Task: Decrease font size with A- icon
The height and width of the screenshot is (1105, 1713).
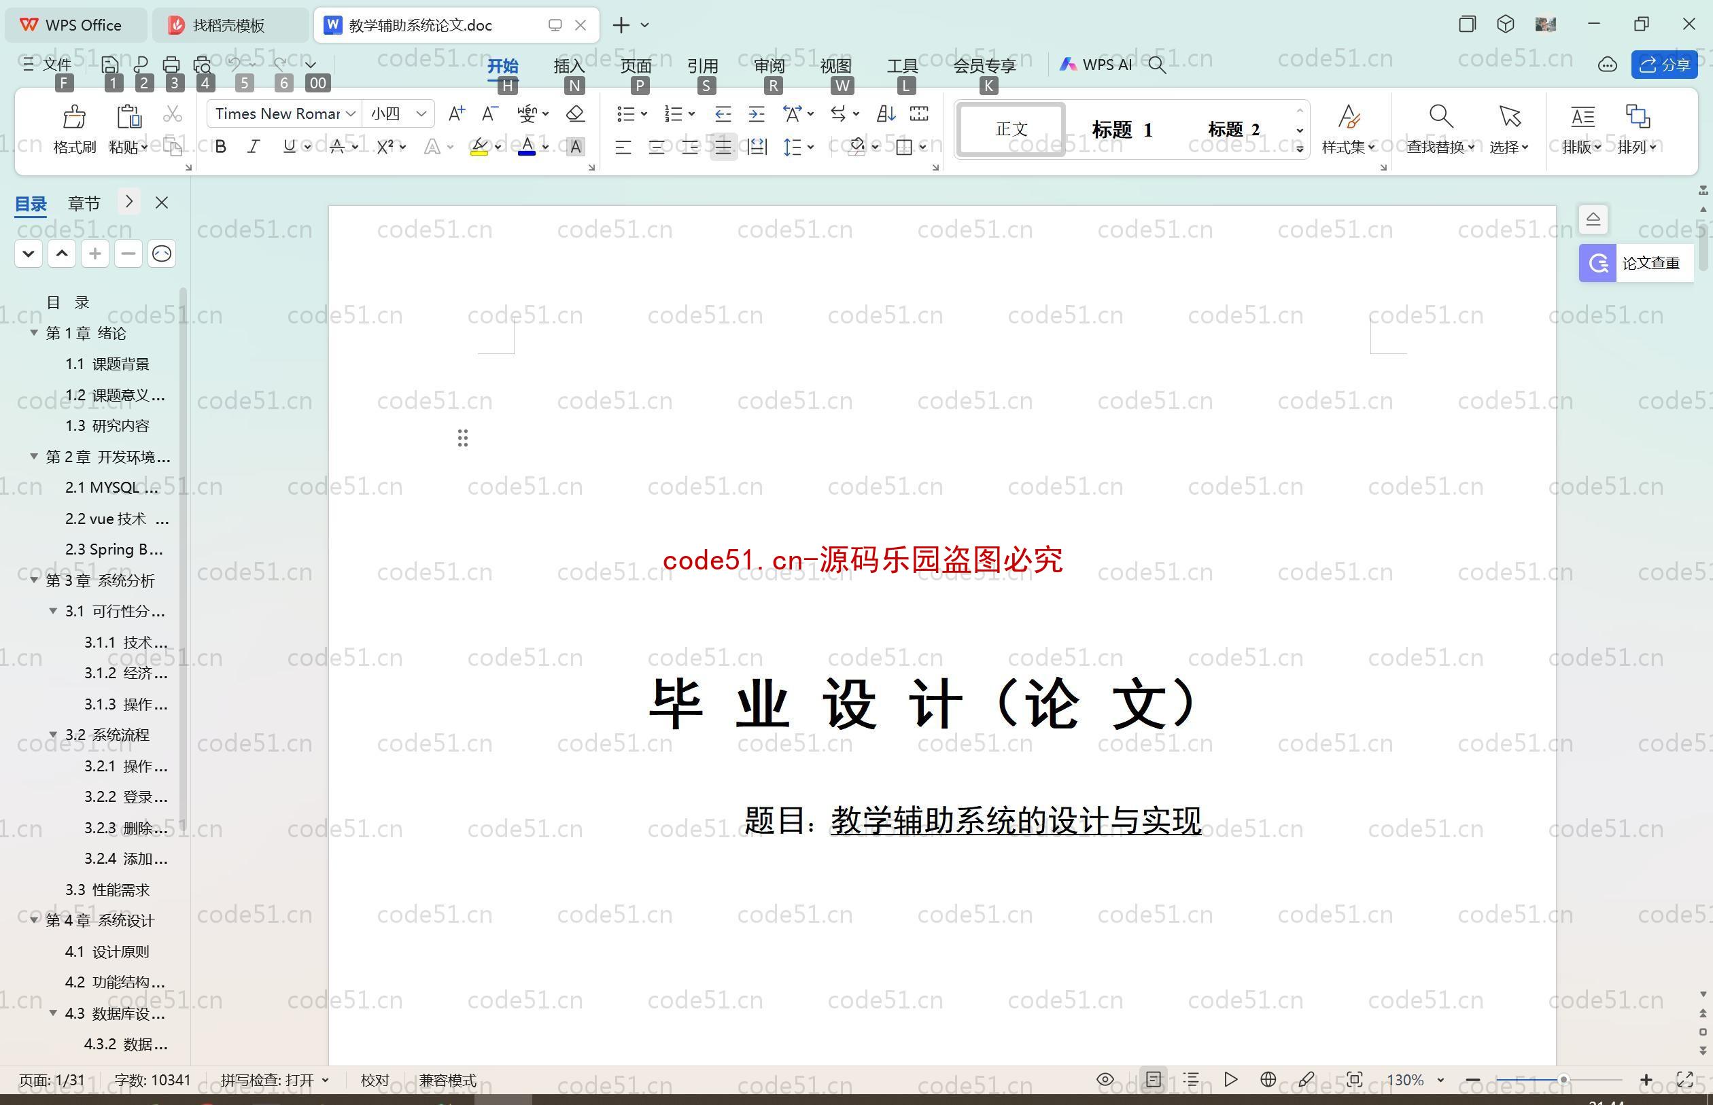Action: click(x=489, y=113)
